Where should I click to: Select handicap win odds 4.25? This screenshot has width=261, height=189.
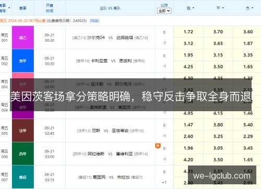(x=188, y=67)
